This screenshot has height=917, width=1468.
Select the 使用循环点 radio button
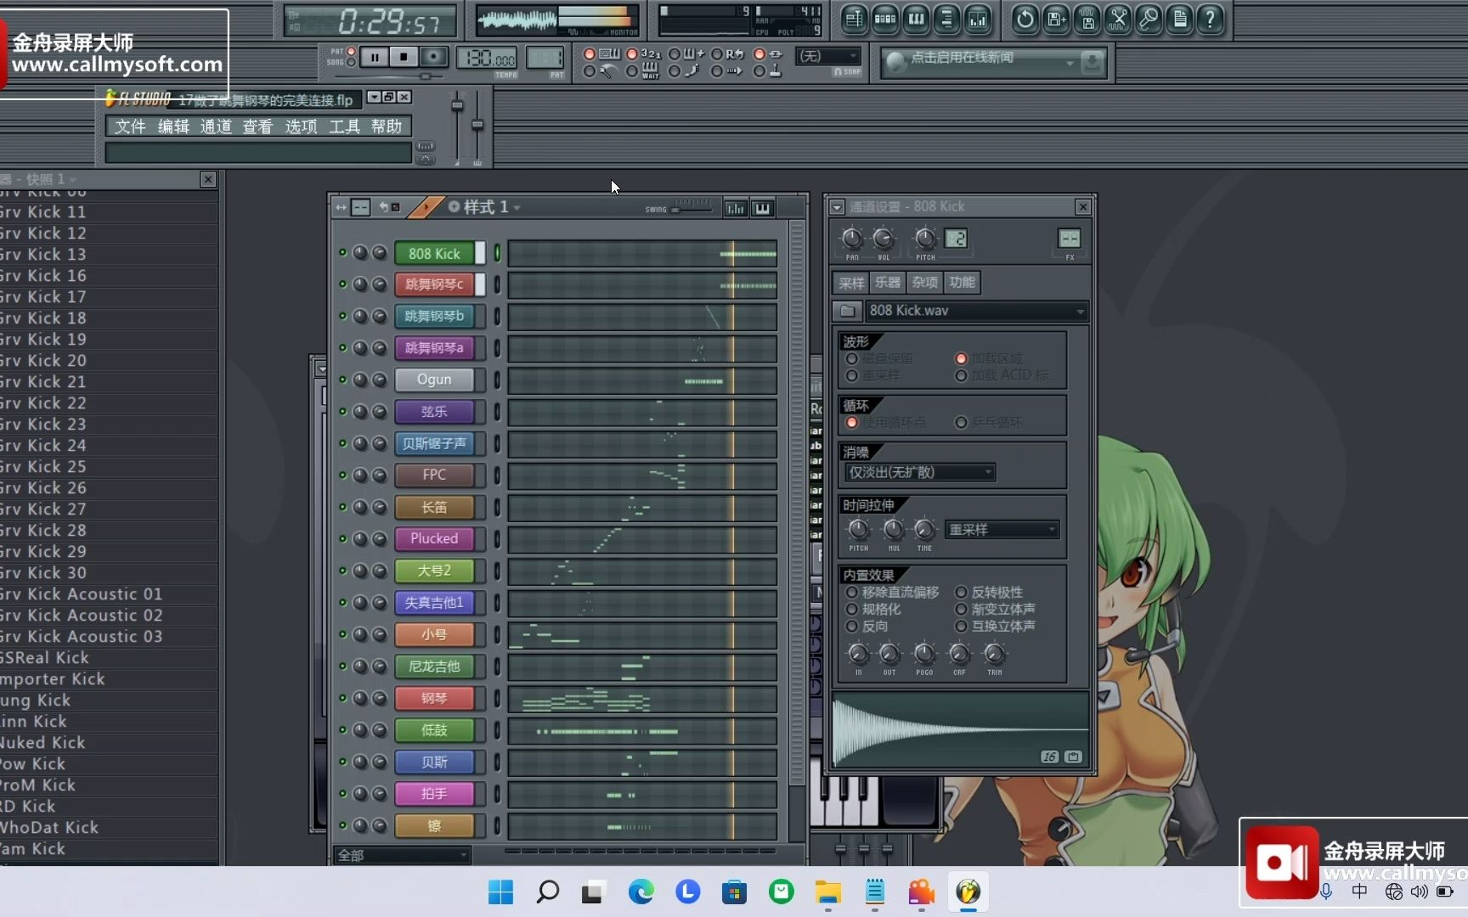coord(852,422)
